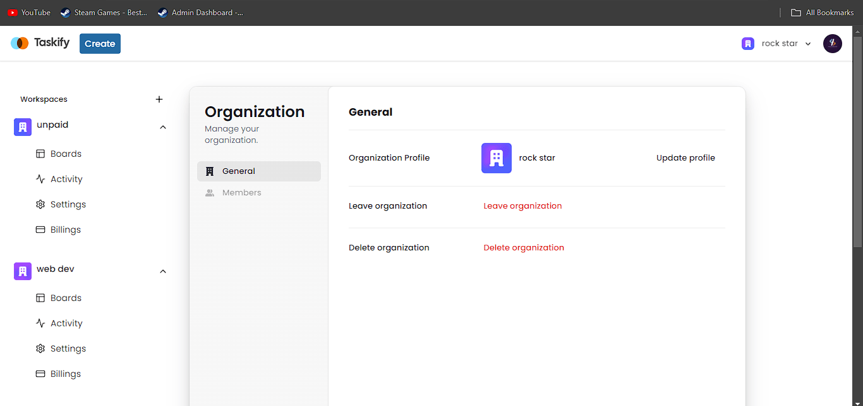Screen dimensions: 863x406
Task: Click the Boards icon under unpaid
Action: tap(40, 154)
